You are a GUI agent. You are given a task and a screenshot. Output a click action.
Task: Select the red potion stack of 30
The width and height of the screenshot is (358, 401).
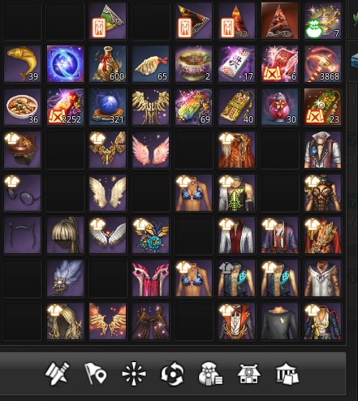coord(280,106)
